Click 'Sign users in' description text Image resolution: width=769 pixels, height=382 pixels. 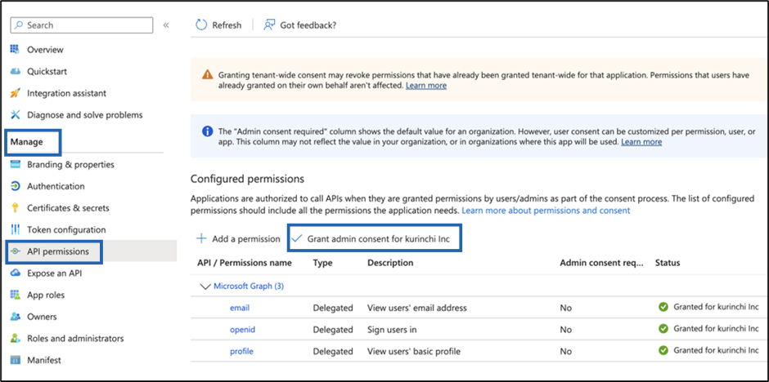pos(392,330)
